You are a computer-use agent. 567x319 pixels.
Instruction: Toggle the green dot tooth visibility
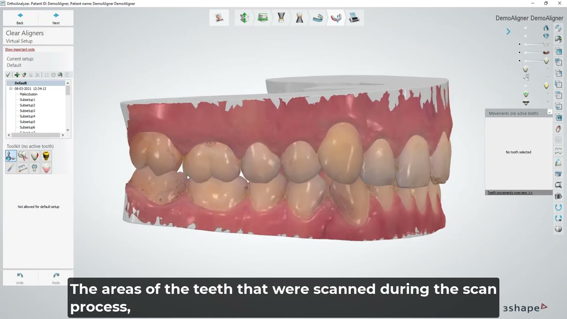click(x=526, y=94)
